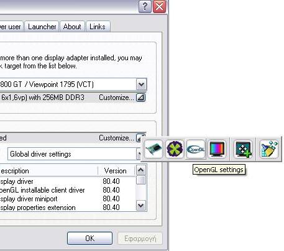Viewport: 284px width, 251px height.
Task: Click the help question mark title bar button
Action: pyautogui.click(x=145, y=7)
